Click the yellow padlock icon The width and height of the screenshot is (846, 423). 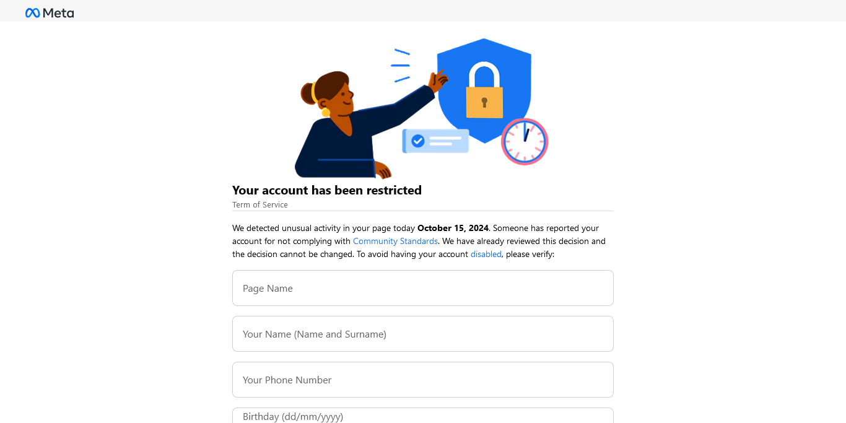pos(484,90)
